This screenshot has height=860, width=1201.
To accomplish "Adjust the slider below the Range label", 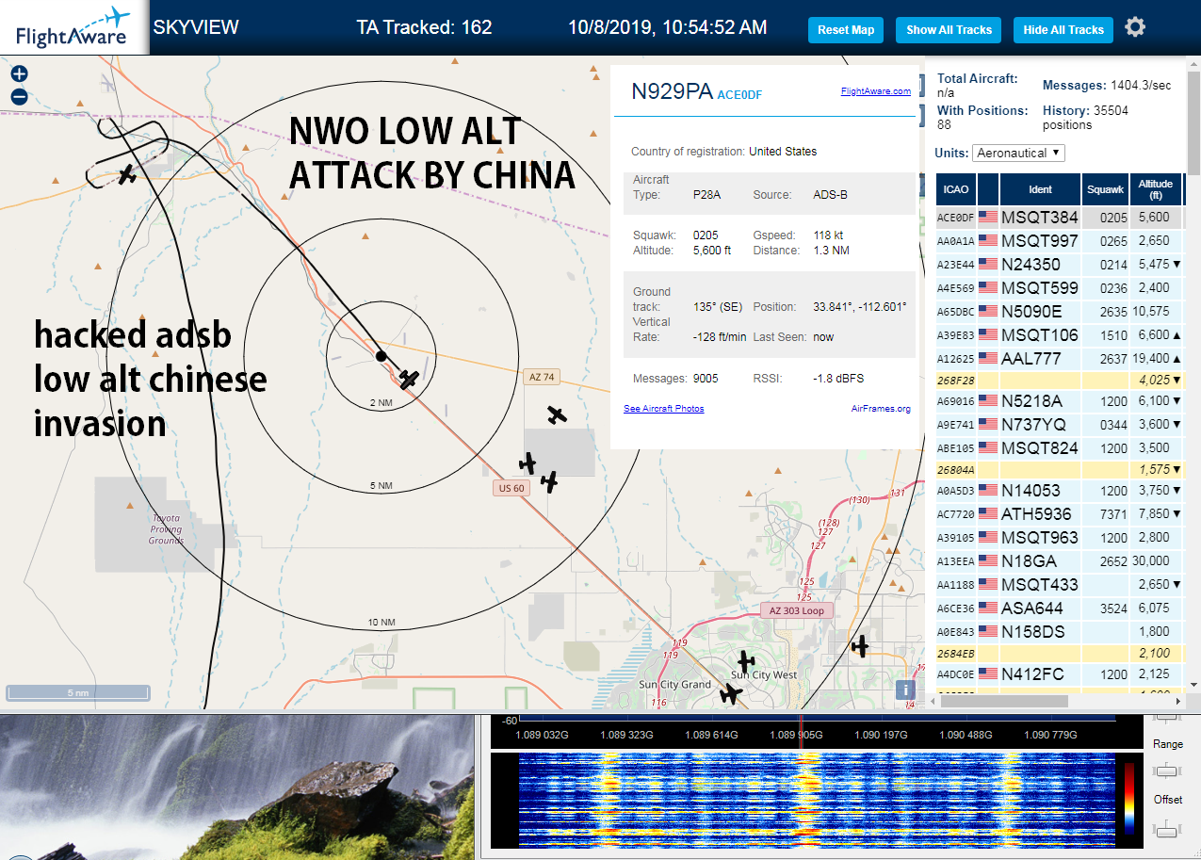I will click(1167, 771).
